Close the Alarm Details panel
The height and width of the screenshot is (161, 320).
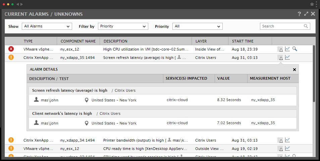pyautogui.click(x=295, y=70)
